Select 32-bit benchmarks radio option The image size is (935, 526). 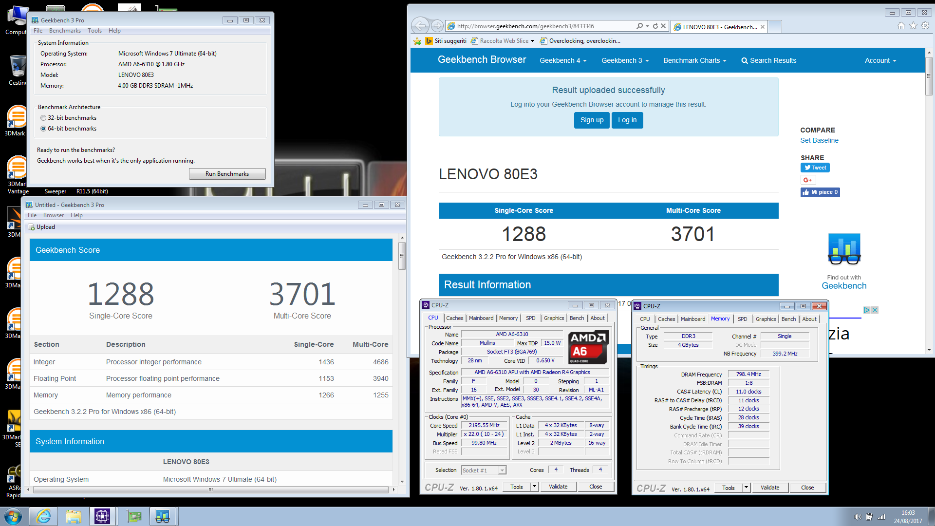43,118
